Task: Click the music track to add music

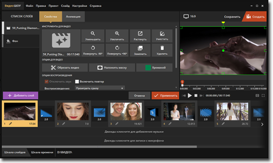Action: pos(134,132)
